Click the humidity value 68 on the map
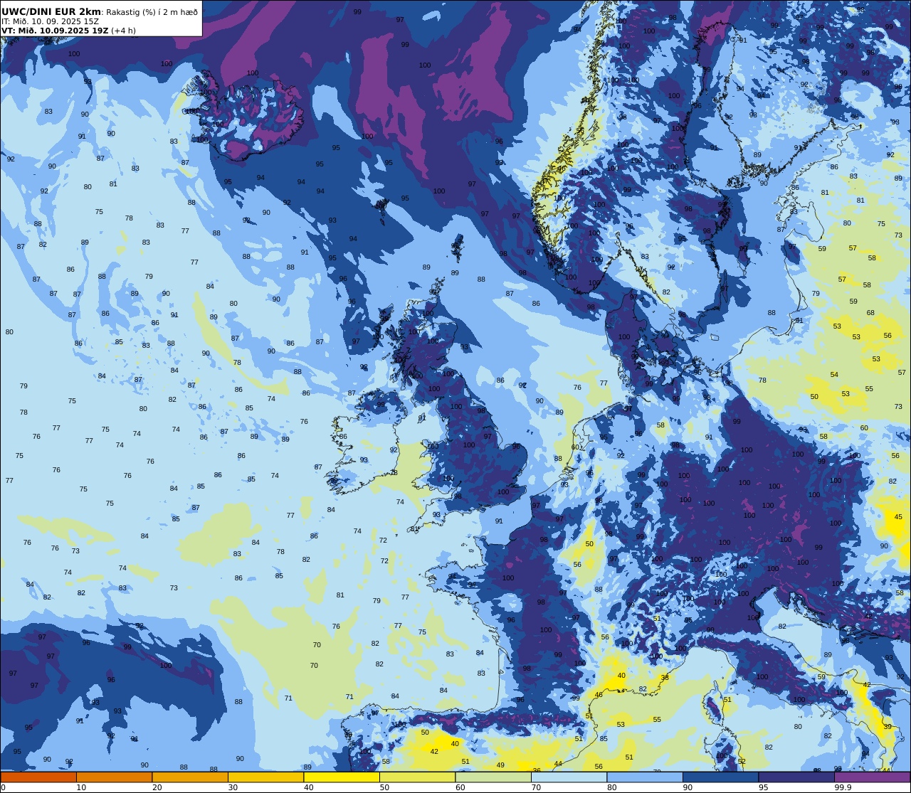Image resolution: width=911 pixels, height=793 pixels. pyautogui.click(x=870, y=313)
